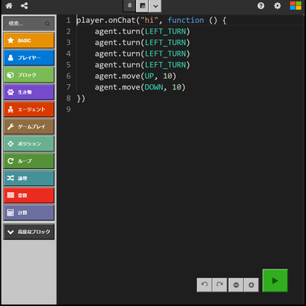Screen dimensions: 306x306
Task: Open the Help menu question mark
Action: [261, 6]
